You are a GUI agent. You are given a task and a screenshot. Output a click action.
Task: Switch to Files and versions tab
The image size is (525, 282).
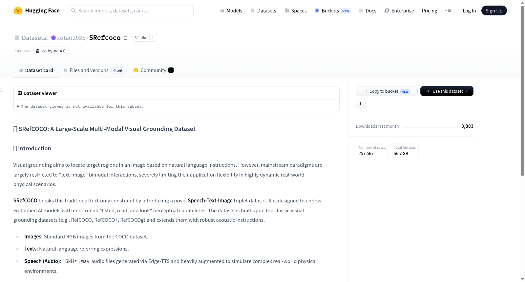click(x=93, y=70)
